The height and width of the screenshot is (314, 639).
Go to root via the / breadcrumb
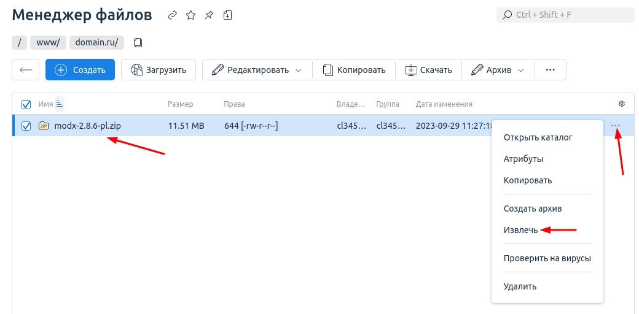click(x=19, y=42)
